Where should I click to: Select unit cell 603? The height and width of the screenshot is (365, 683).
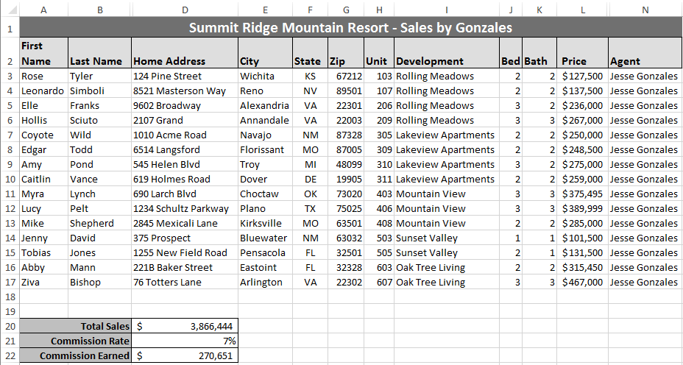click(x=379, y=267)
